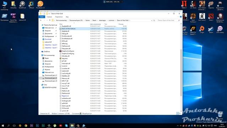Click the Games breadcrumb in address bar
Viewport: 227px width, 128px height.
click(88, 21)
